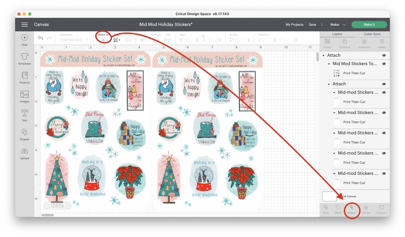Click the Flatten icon
This screenshot has height=237, width=405.
366,209
